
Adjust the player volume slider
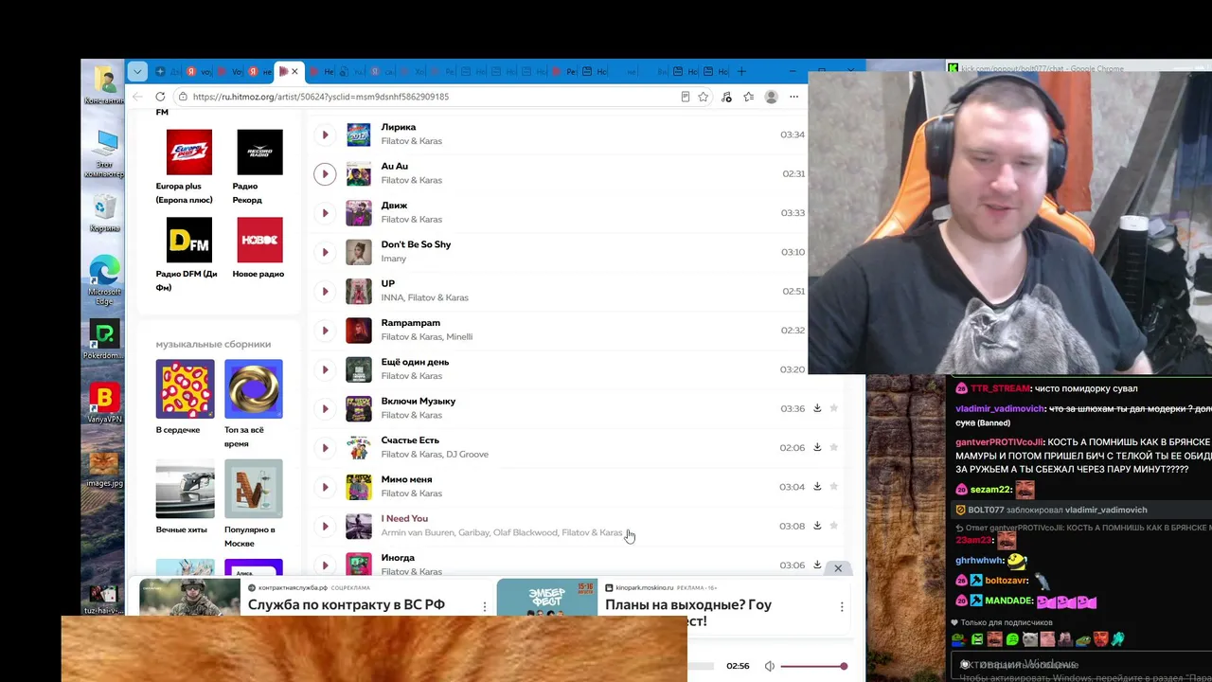click(812, 666)
